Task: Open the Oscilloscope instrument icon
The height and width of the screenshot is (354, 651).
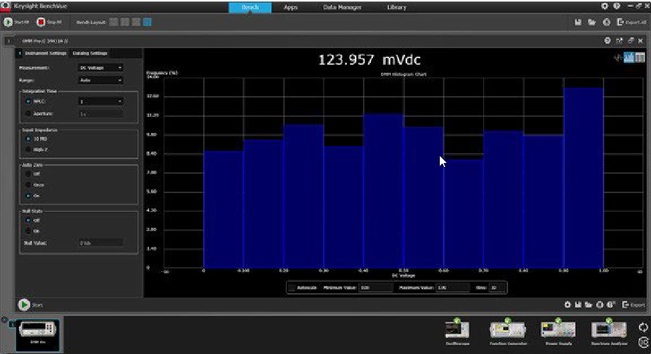Action: click(x=457, y=329)
